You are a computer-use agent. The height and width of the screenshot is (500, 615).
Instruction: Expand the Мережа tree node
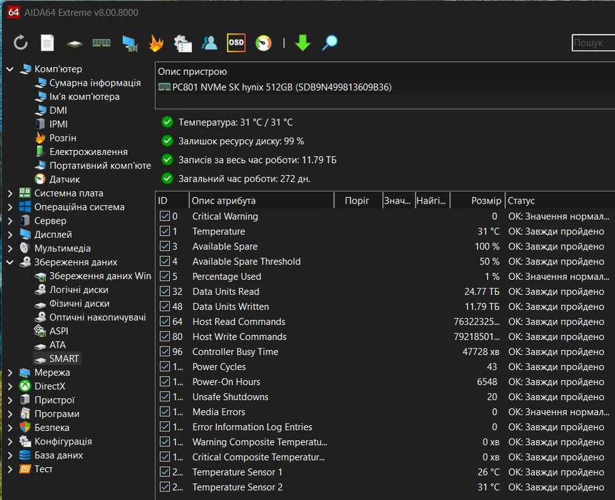click(x=10, y=373)
